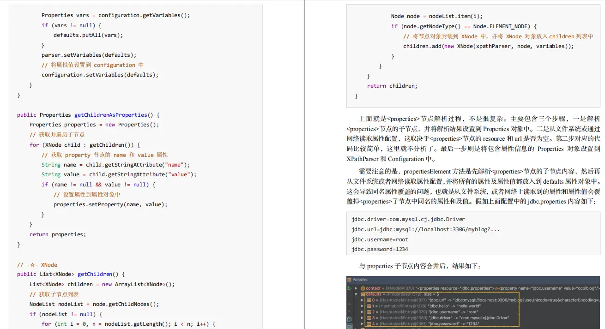Click the "jdbc.password=1234" line
605x329 pixels.
pyautogui.click(x=380, y=249)
